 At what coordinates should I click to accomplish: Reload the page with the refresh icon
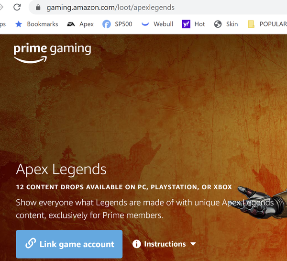coord(17,7)
